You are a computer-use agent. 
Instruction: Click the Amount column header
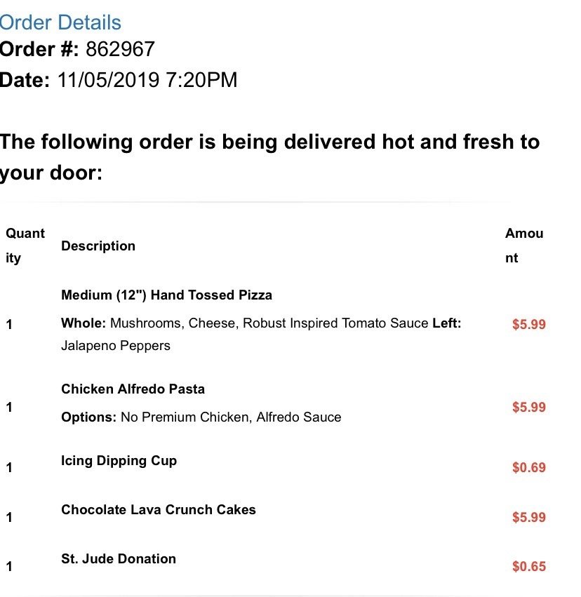(x=524, y=246)
